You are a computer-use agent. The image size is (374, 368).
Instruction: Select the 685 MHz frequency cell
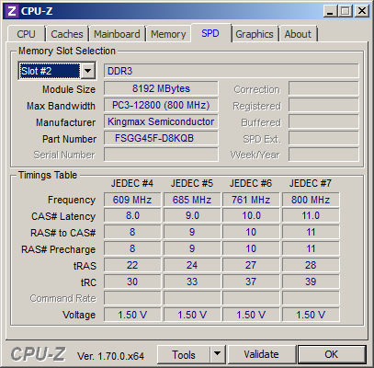point(192,200)
